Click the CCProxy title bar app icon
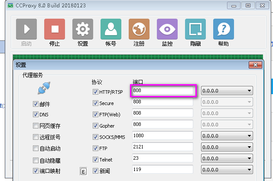This screenshot has width=273, height=181. click(x=10, y=6)
